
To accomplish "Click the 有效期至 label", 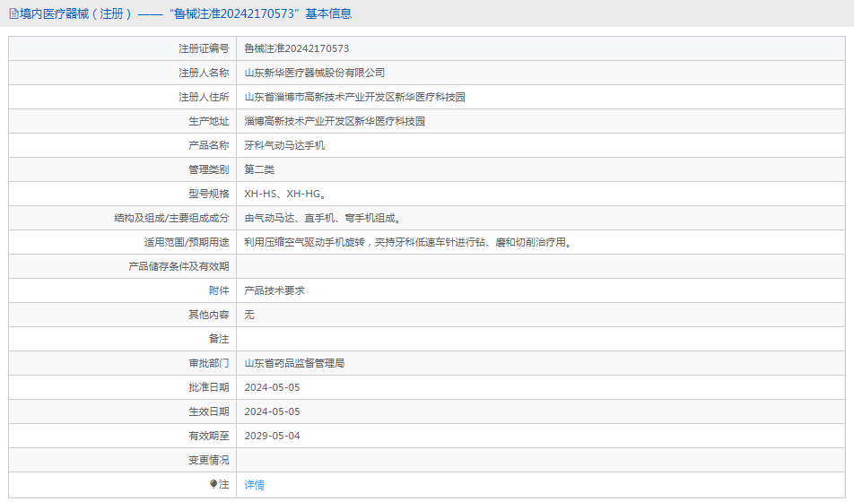I will click(209, 436).
